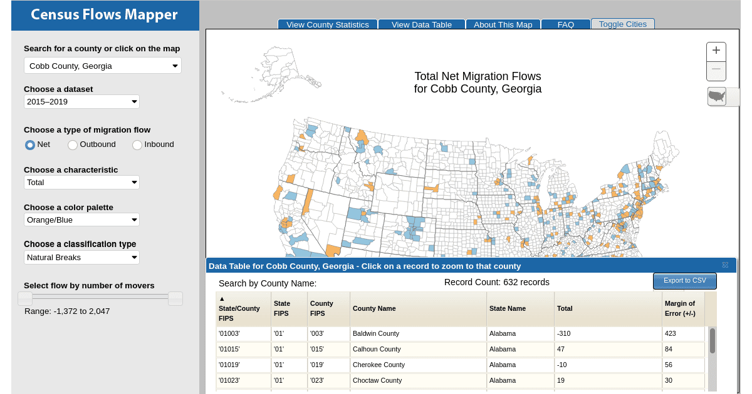
Task: Export the data table to CSV
Action: click(x=685, y=281)
